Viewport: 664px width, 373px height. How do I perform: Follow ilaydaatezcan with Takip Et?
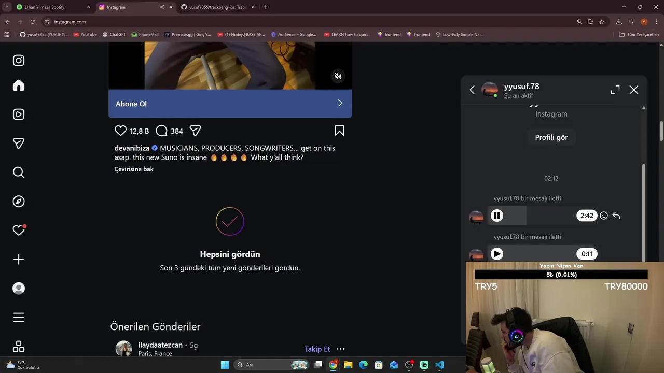(x=317, y=349)
